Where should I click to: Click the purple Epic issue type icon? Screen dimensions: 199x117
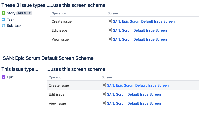coord(3,77)
